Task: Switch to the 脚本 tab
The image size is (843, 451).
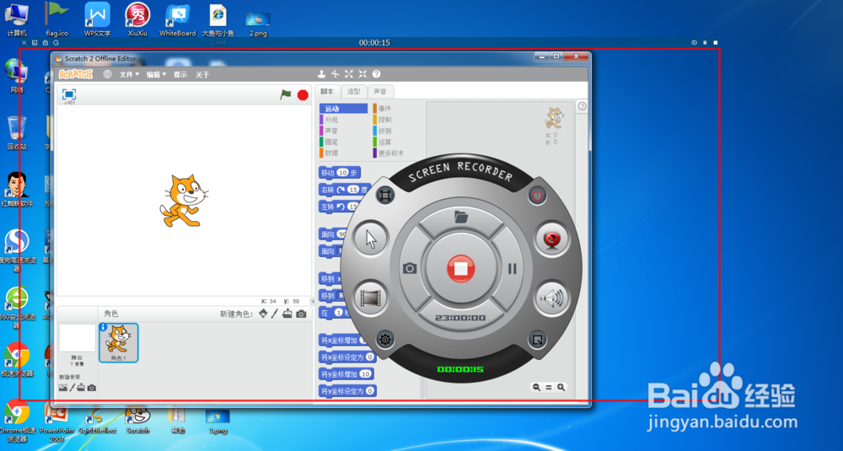Action: (x=327, y=91)
